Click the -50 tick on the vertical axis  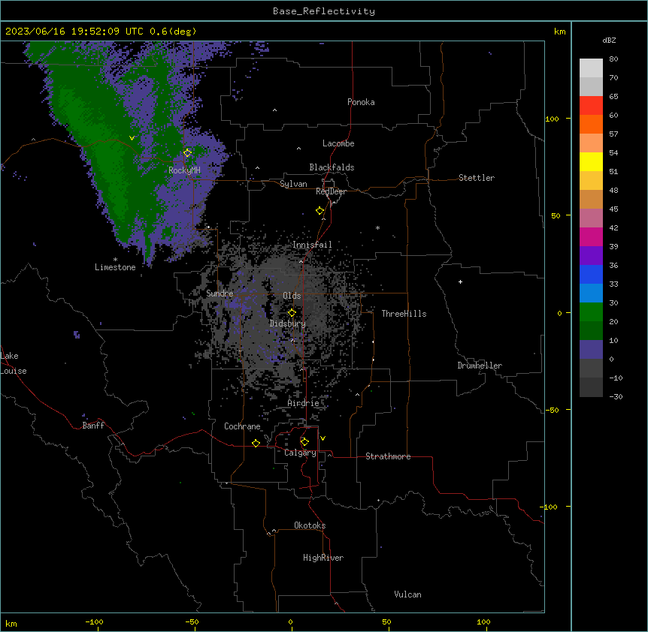click(x=552, y=410)
